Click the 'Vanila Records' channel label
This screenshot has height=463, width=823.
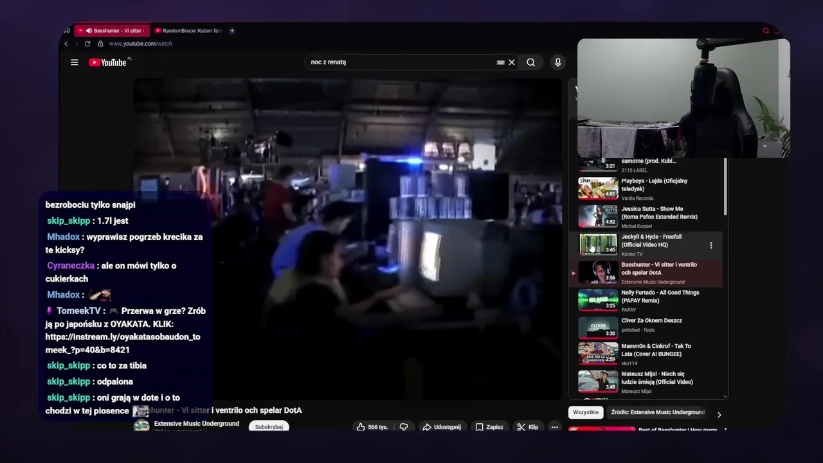[x=637, y=198]
